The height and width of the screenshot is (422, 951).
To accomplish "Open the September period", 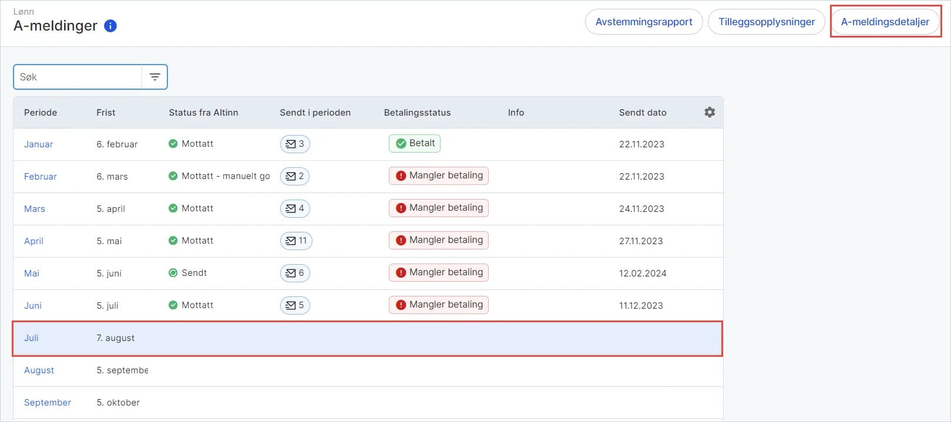I will coord(48,403).
